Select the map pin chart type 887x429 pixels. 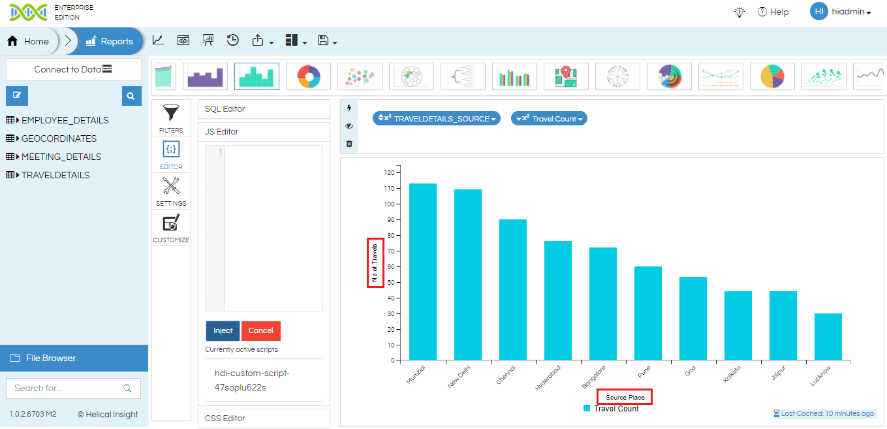(x=566, y=76)
